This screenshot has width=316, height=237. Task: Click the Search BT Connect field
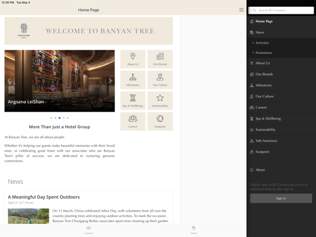281,10
